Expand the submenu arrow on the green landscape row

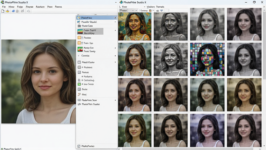[x=115, y=48]
